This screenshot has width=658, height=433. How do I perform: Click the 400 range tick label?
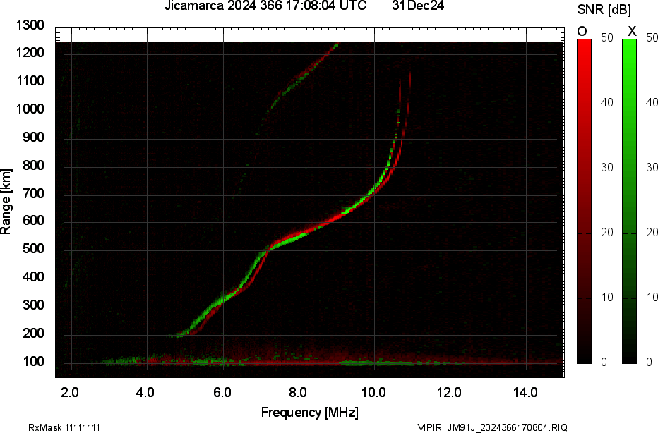tap(33, 277)
